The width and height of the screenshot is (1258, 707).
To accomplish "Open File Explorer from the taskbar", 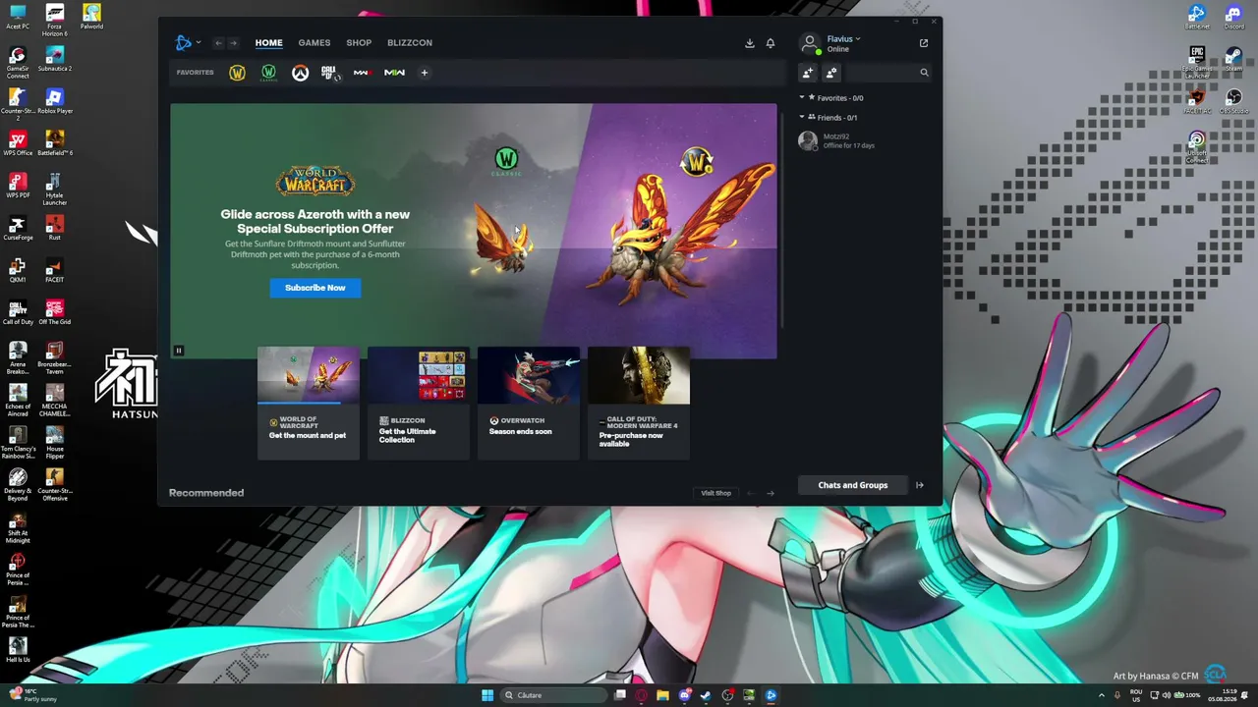I will [663, 695].
